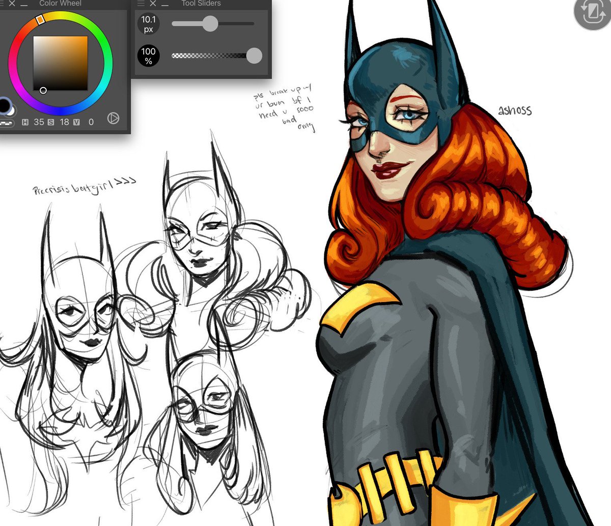Click the H hue indicator icon
The width and height of the screenshot is (611, 526).
point(25,122)
